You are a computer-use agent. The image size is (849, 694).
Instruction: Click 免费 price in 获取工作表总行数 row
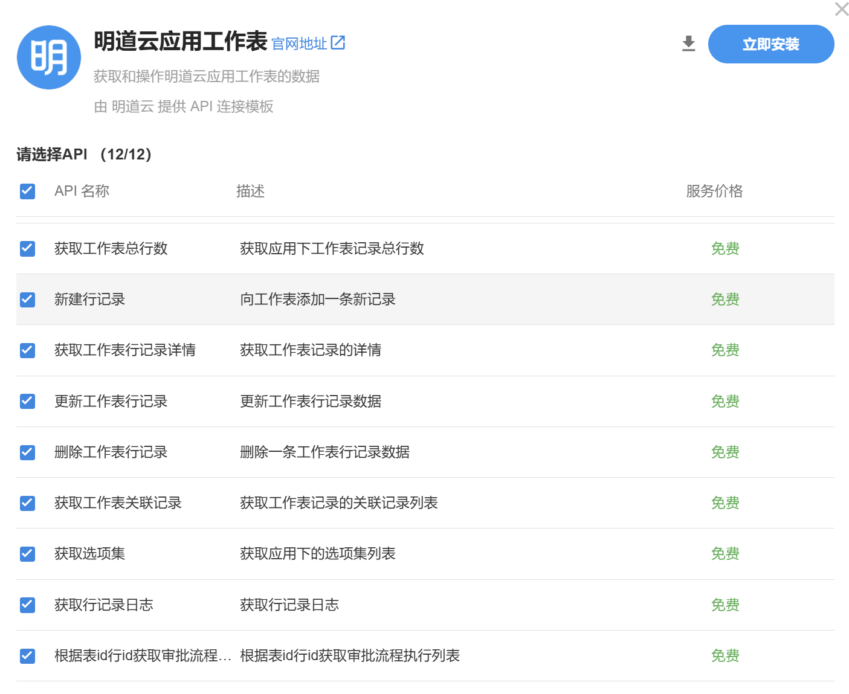[725, 248]
